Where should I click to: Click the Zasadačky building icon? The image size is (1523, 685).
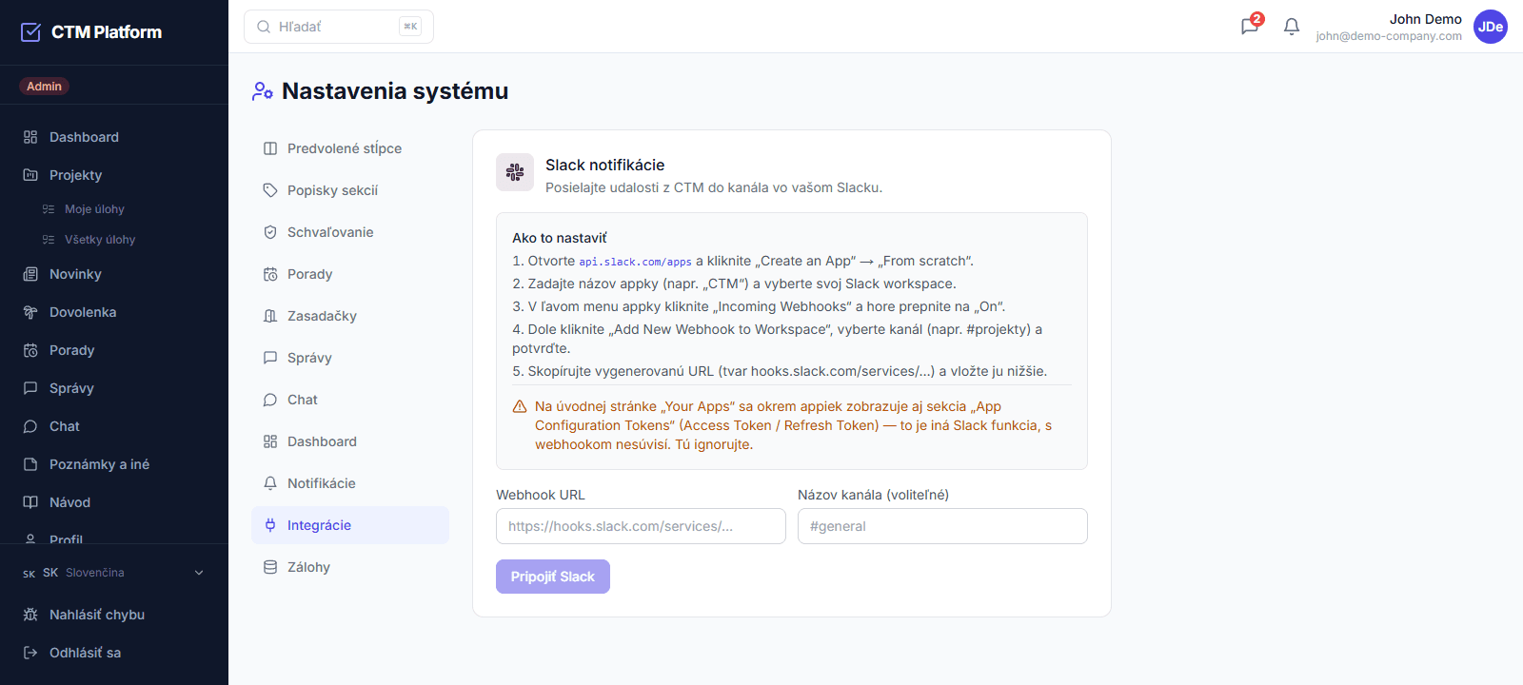coord(270,316)
